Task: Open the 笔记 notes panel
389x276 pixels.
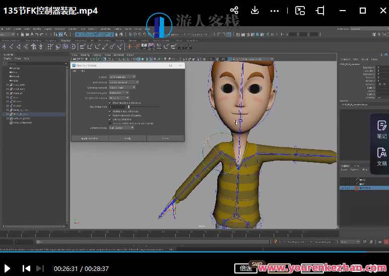Action: [x=381, y=129]
